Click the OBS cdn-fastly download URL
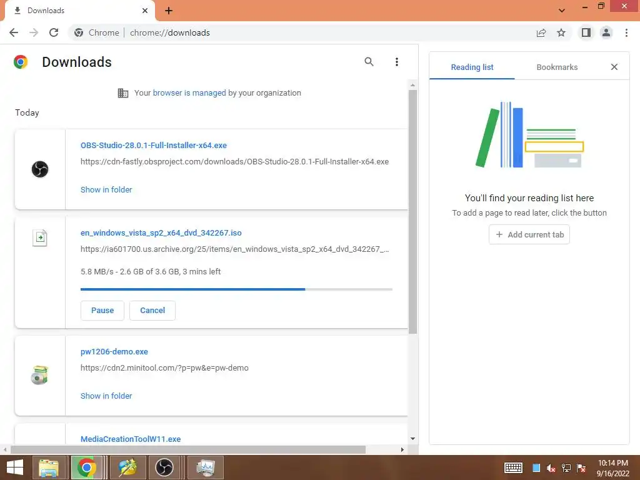This screenshot has height=480, width=640. 234,162
